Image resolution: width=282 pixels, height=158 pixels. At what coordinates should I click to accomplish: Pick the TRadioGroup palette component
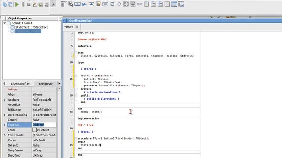point(153,4)
